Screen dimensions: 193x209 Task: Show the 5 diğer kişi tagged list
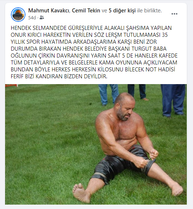coord(122,11)
